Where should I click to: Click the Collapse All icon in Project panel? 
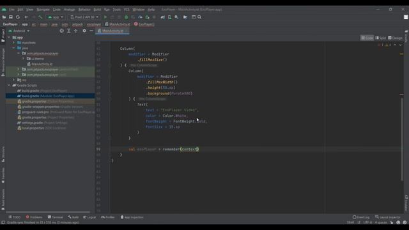pos(75,31)
